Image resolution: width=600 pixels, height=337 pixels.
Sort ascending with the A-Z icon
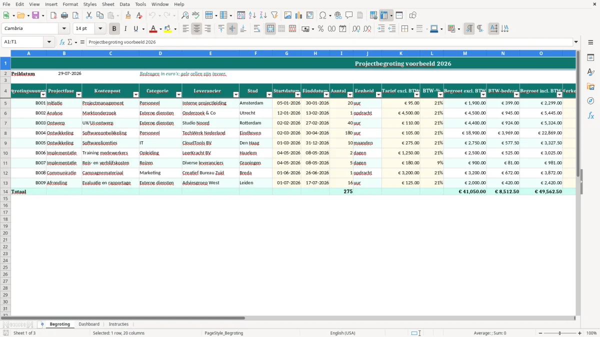[252, 15]
